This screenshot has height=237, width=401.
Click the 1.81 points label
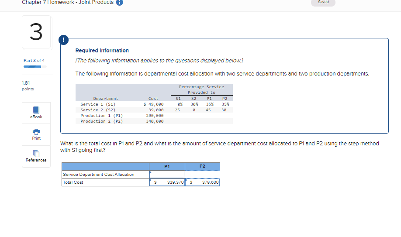[x=28, y=86]
